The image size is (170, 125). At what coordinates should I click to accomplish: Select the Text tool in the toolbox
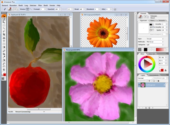pos(4,41)
